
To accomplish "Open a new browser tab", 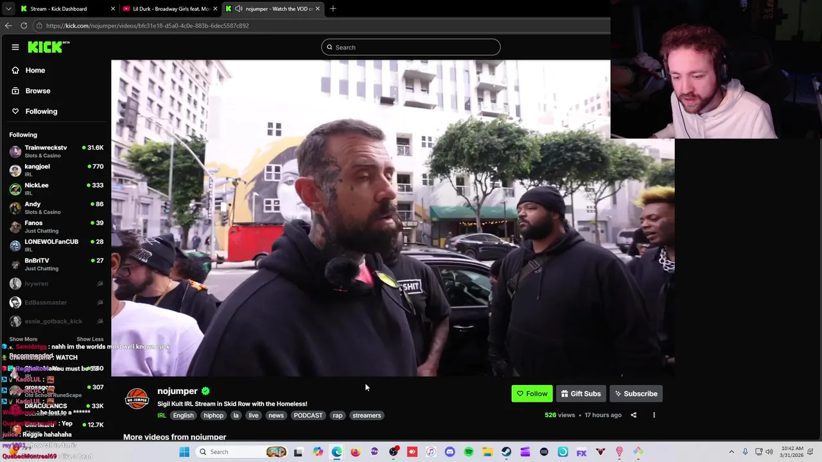I will (333, 9).
